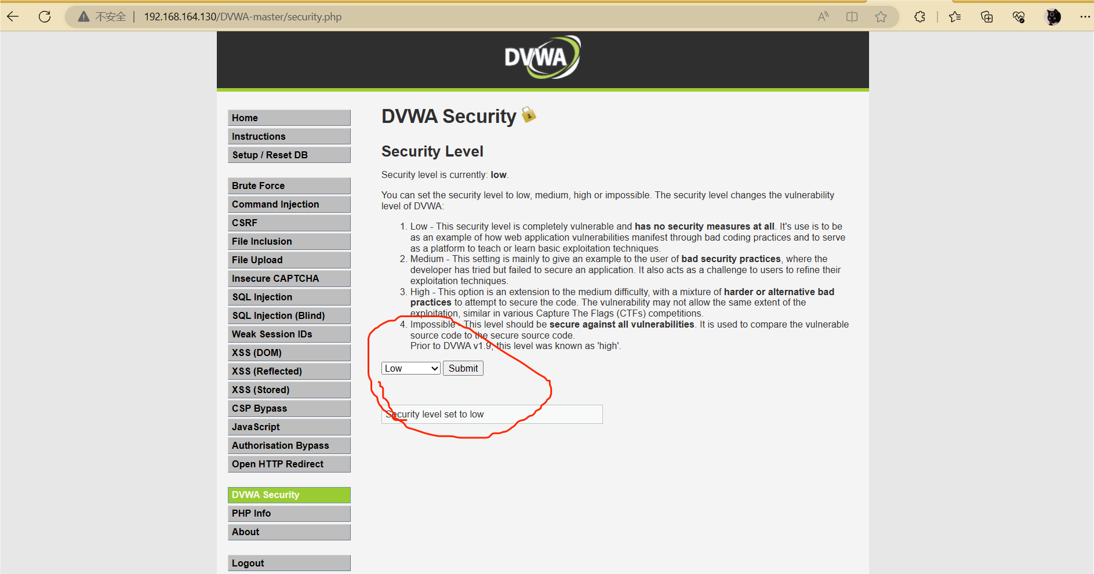Open Setup / Reset DB
1094x574 pixels.
[x=289, y=155]
